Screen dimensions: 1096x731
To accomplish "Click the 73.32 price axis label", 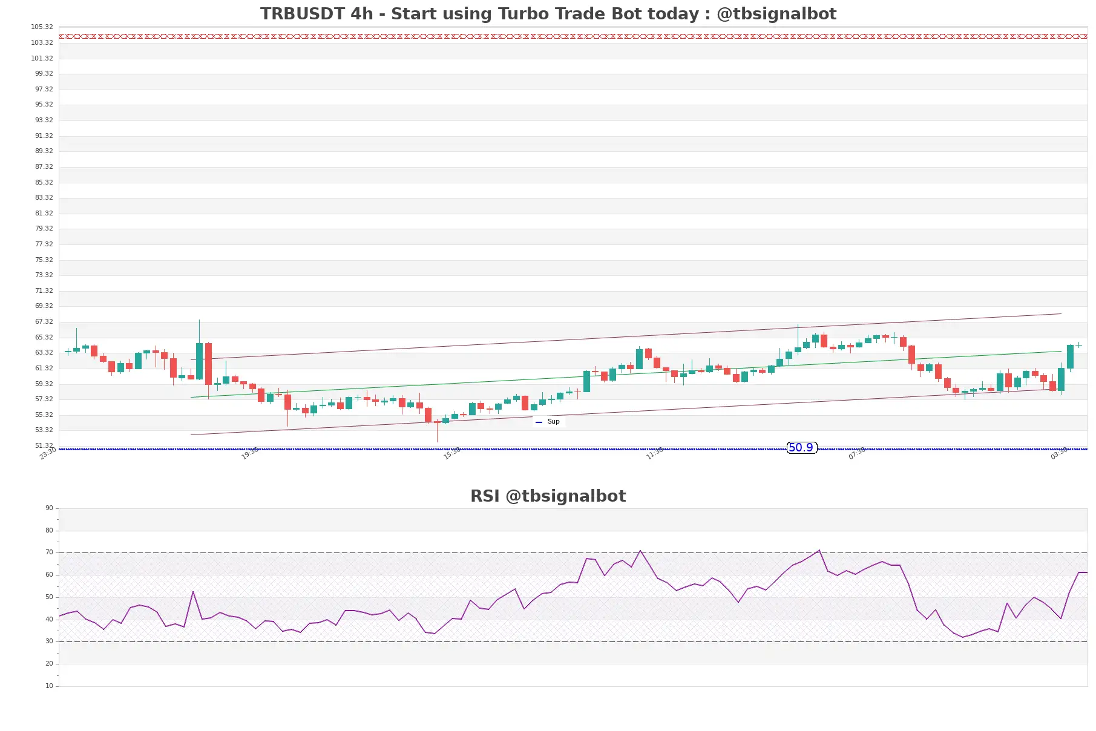I will pyautogui.click(x=44, y=275).
